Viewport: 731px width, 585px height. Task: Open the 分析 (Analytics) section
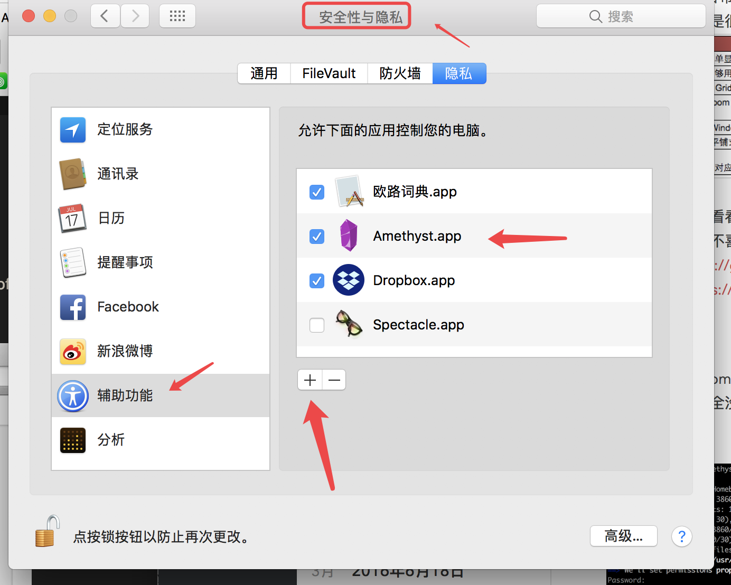click(111, 440)
